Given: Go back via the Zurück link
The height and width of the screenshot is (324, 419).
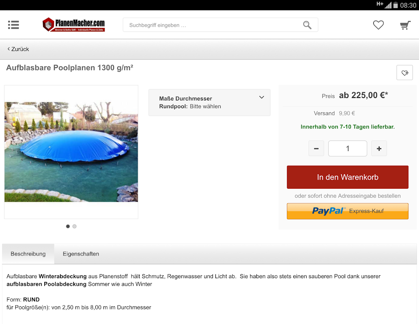Looking at the screenshot, I should pos(18,49).
